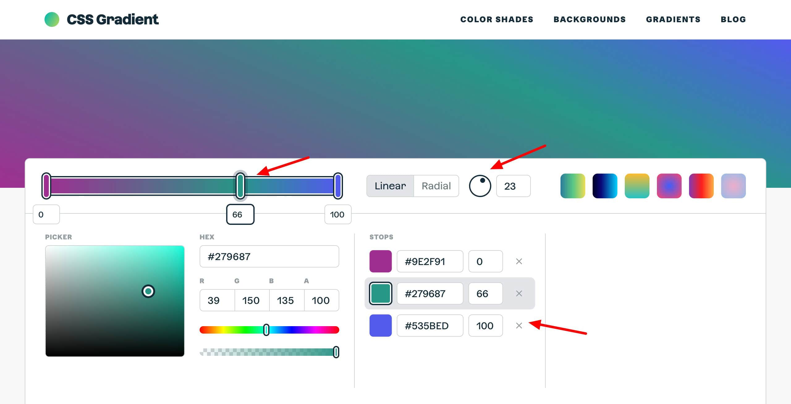Go to the Backgrounds menu item

pos(589,19)
